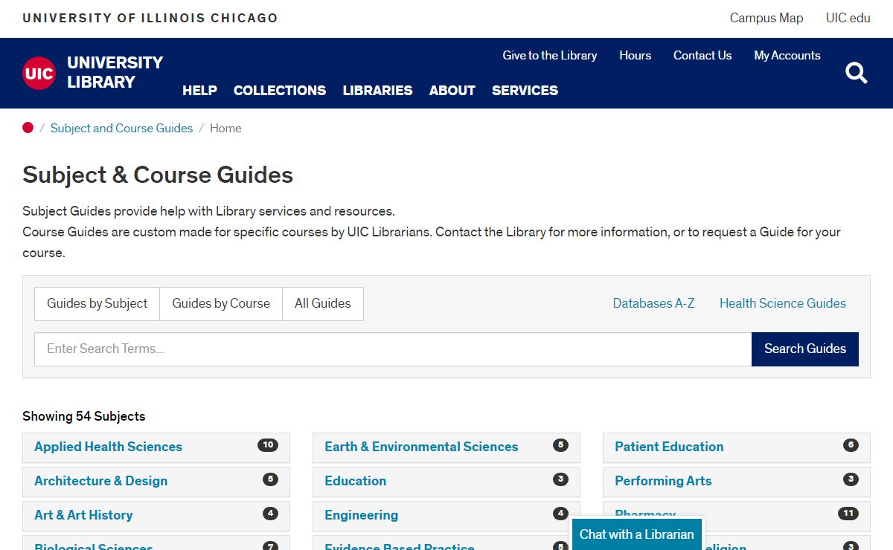
Task: Expand Applied Health Sciences subject
Action: 156,447
